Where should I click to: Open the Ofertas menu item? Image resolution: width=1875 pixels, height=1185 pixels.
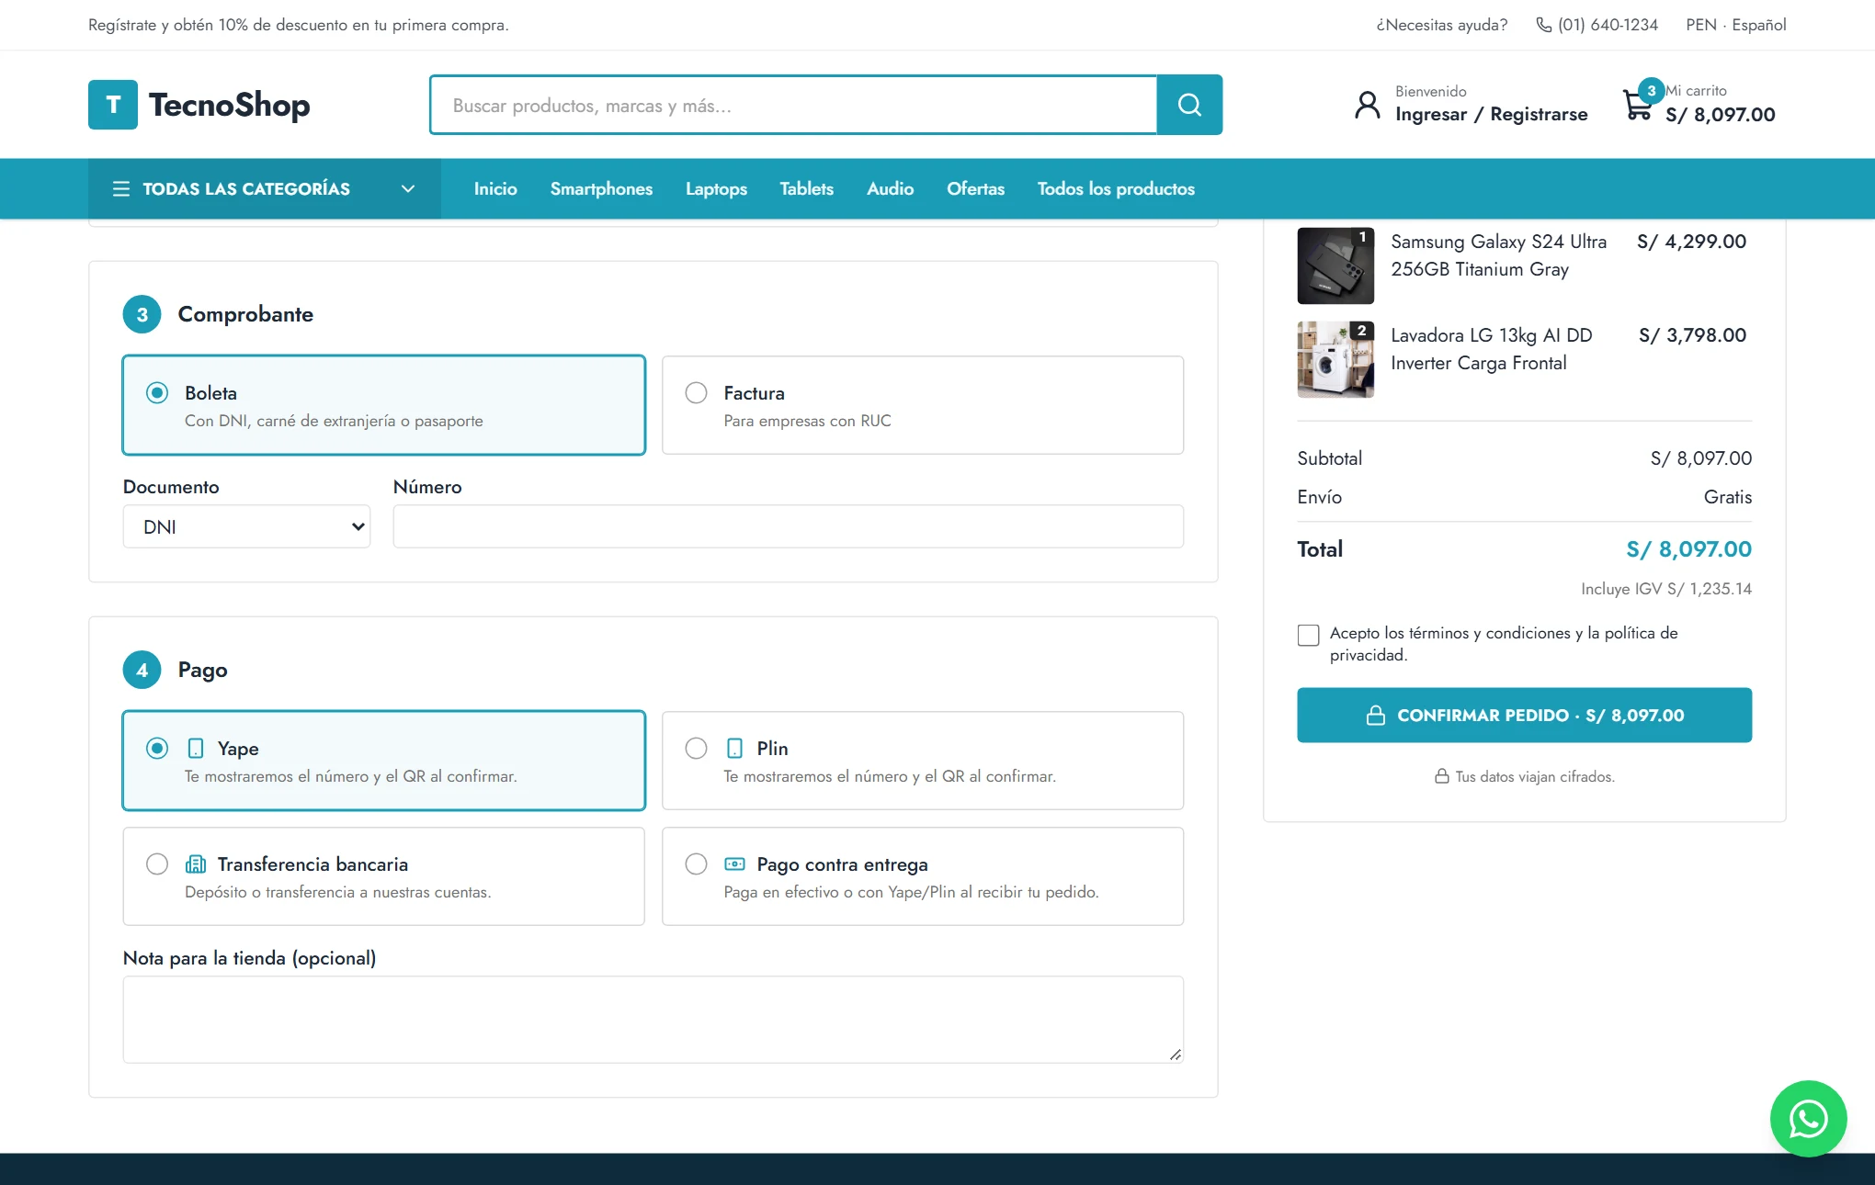pyautogui.click(x=975, y=188)
